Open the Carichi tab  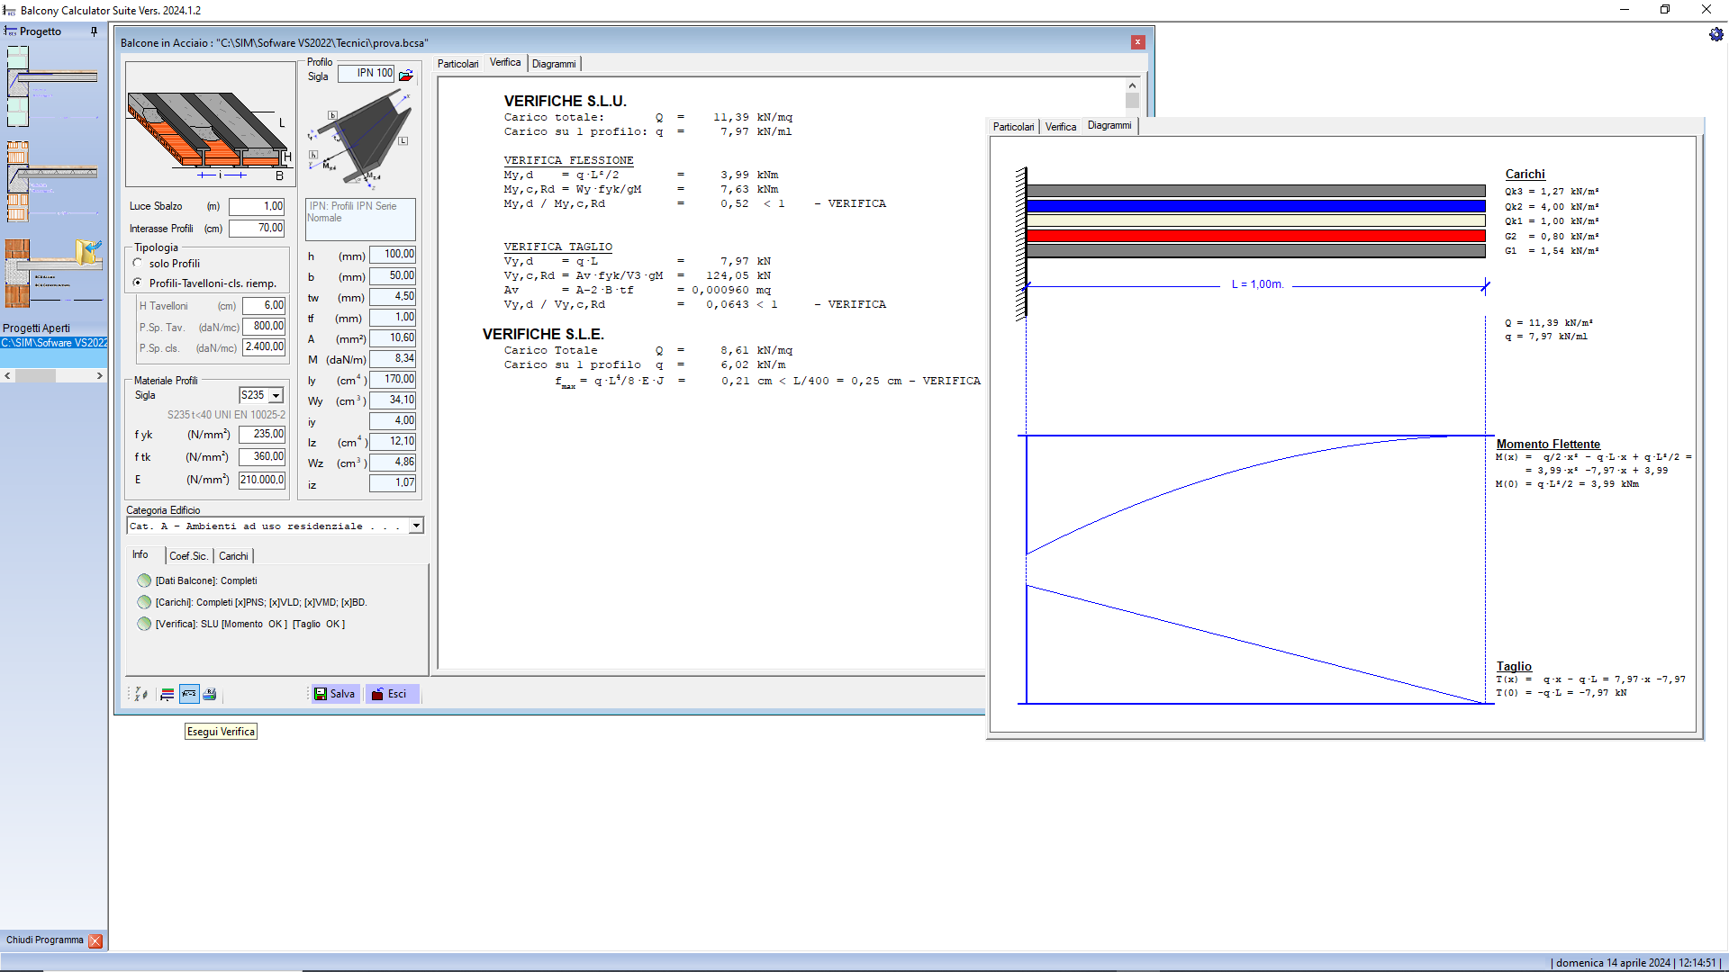[x=233, y=556]
